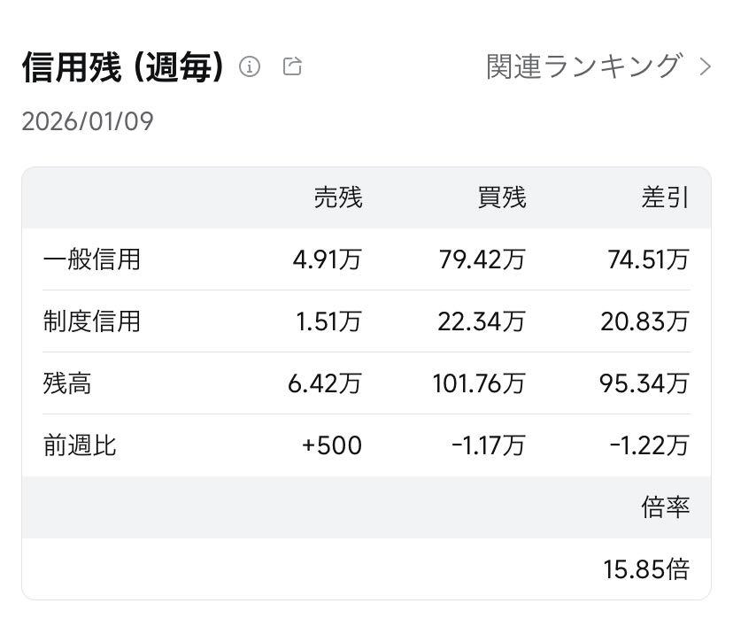The height and width of the screenshot is (642, 733).
Task: Open the 関連ランキング related ranking link
Action: point(580,66)
